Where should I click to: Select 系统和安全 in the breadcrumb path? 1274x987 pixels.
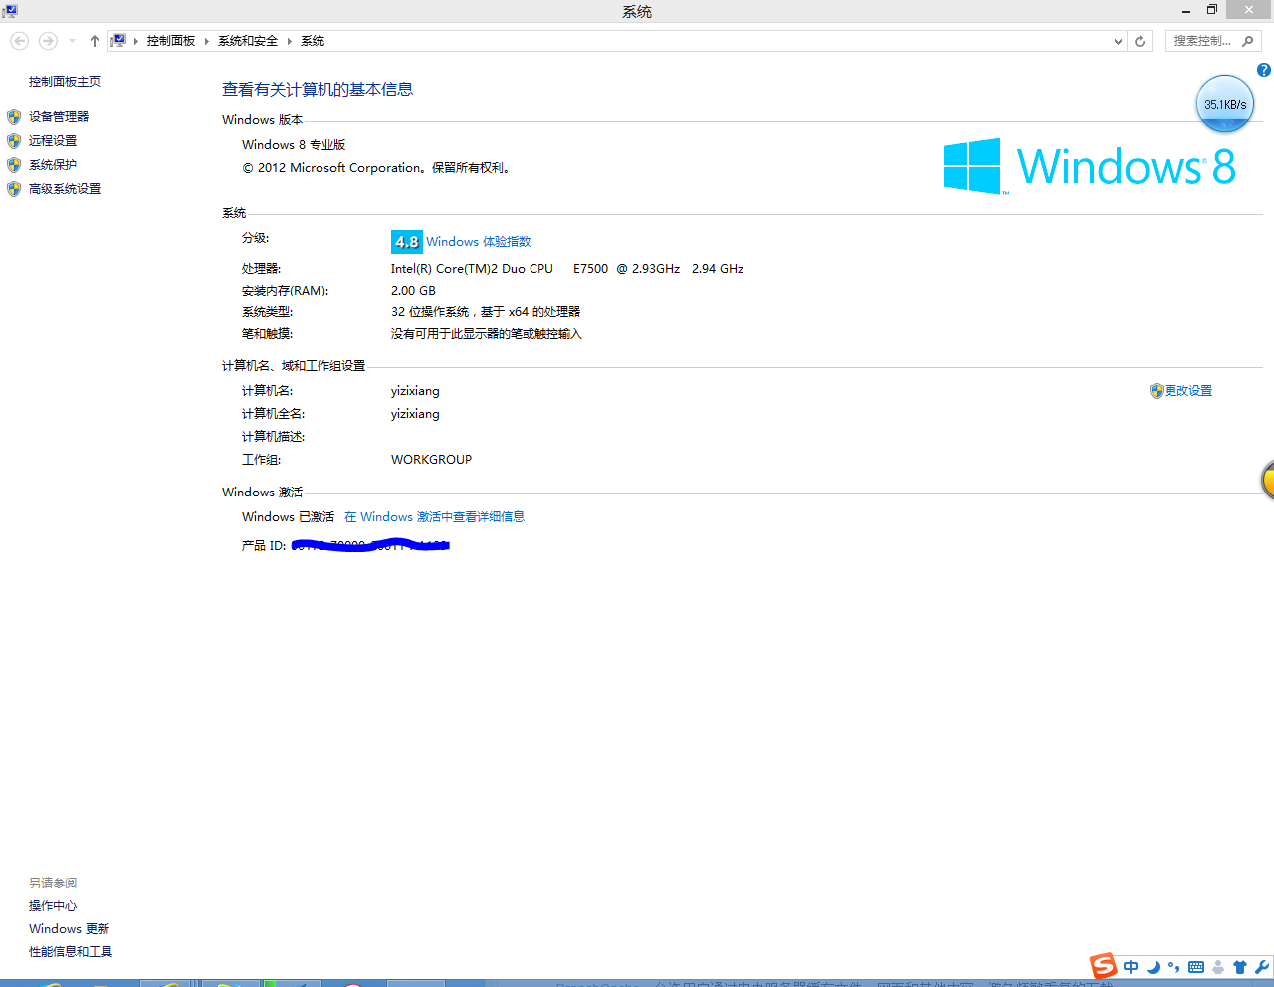coord(248,41)
